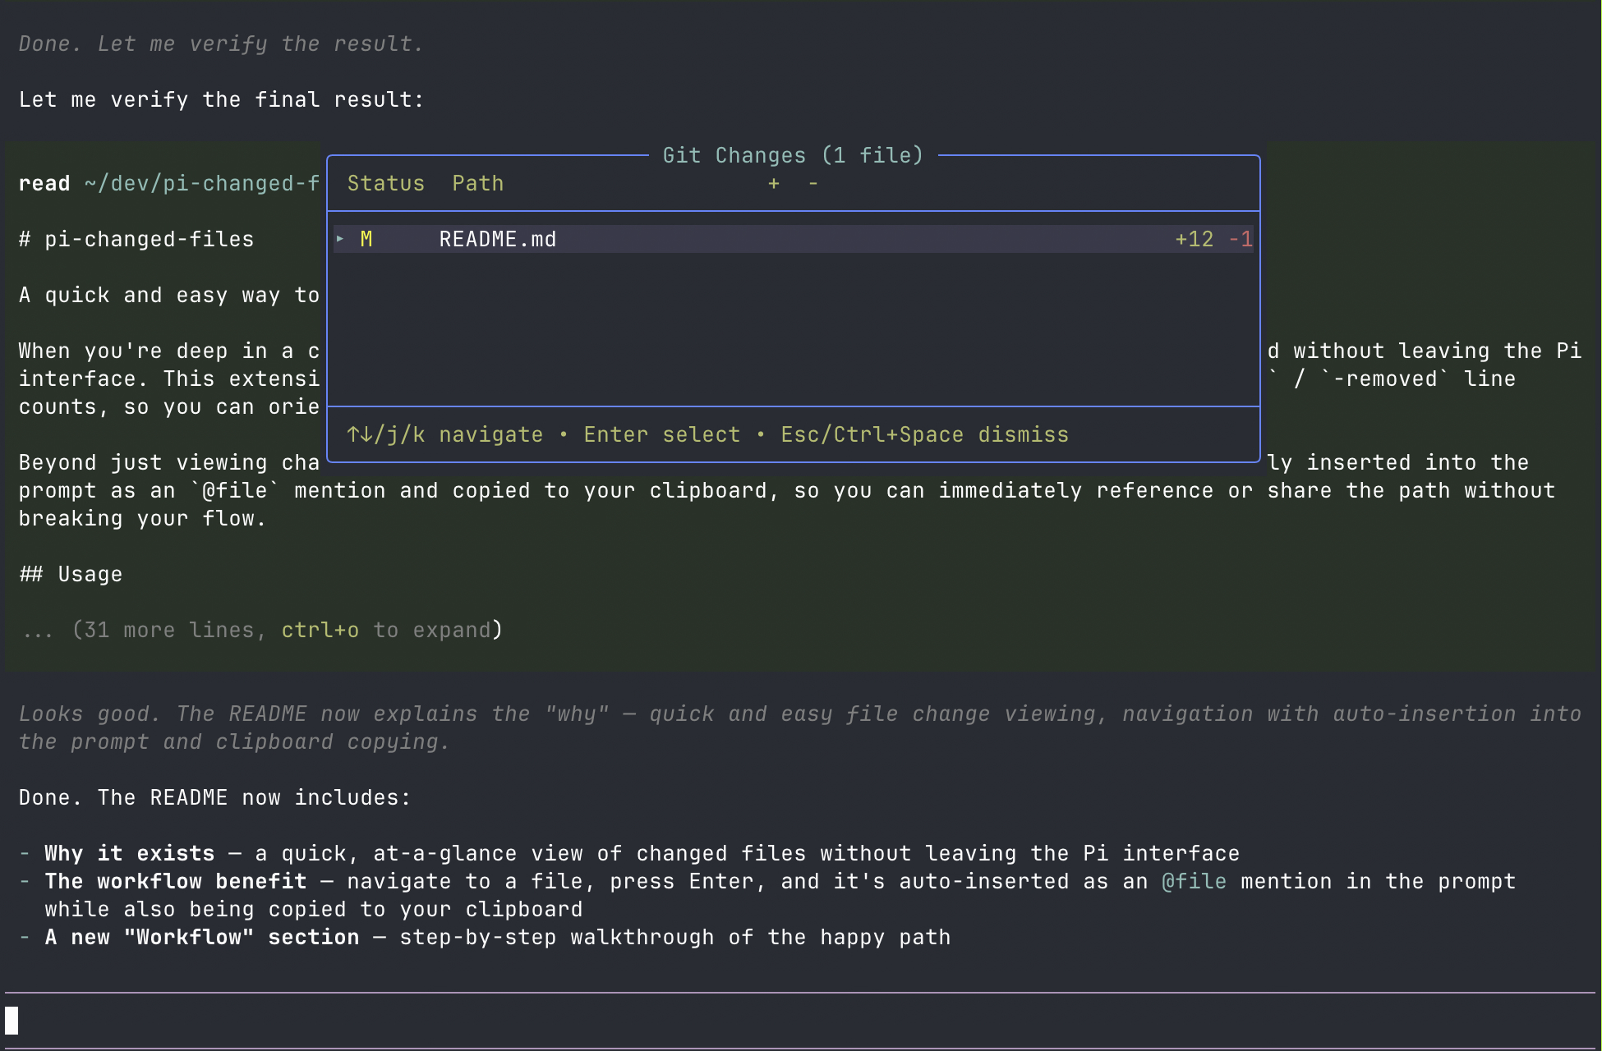Click the minus column header in Git Changes
Image resolution: width=1602 pixels, height=1051 pixels.
pyautogui.click(x=813, y=183)
